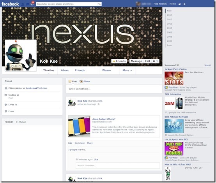This screenshot has width=216, height=183.
Task: Jump to 2008 on timeline
Action: (x=170, y=37)
